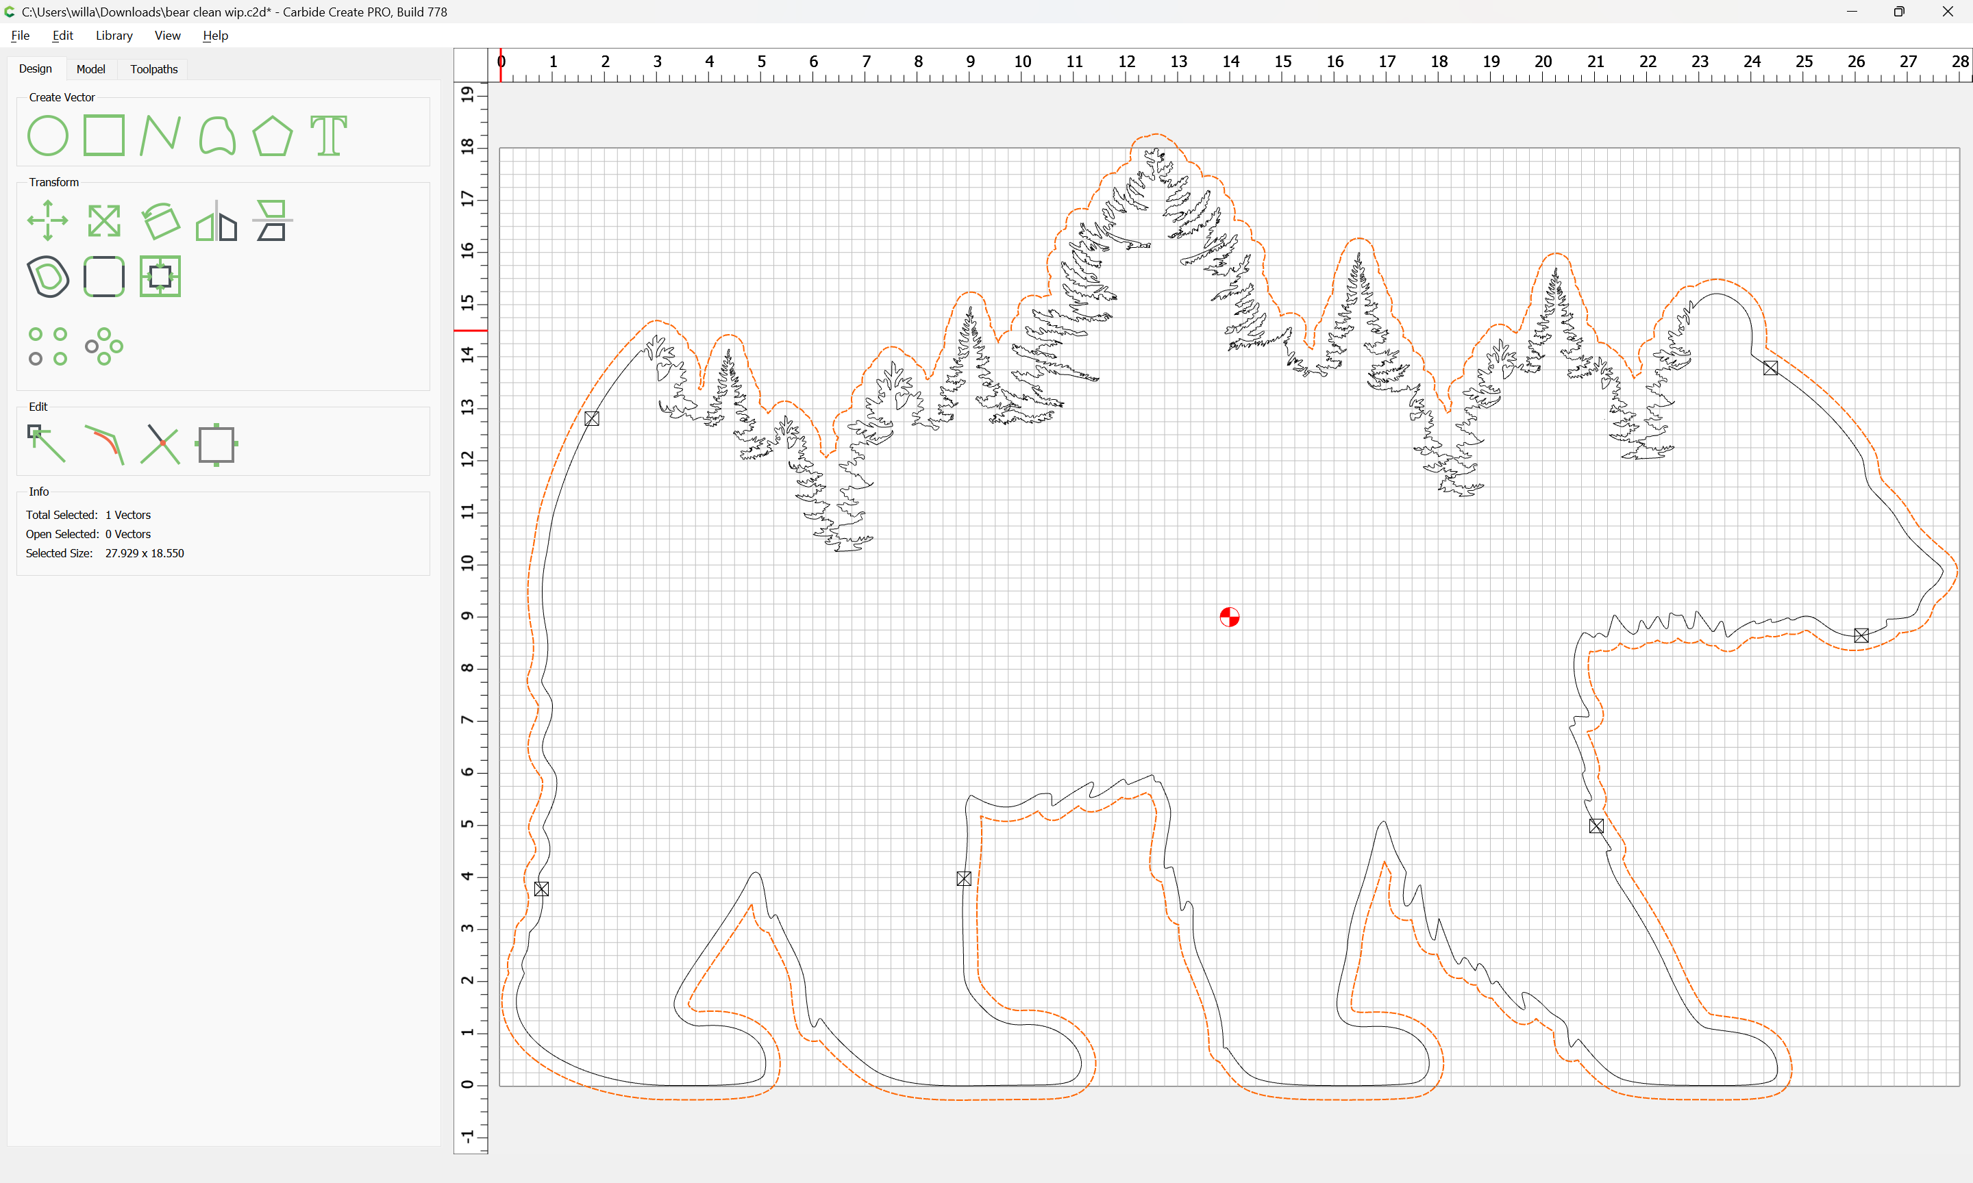This screenshot has width=1973, height=1183.
Task: Open the Edit menu
Action: pos(63,35)
